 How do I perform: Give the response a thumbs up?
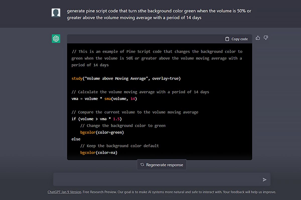258,38
